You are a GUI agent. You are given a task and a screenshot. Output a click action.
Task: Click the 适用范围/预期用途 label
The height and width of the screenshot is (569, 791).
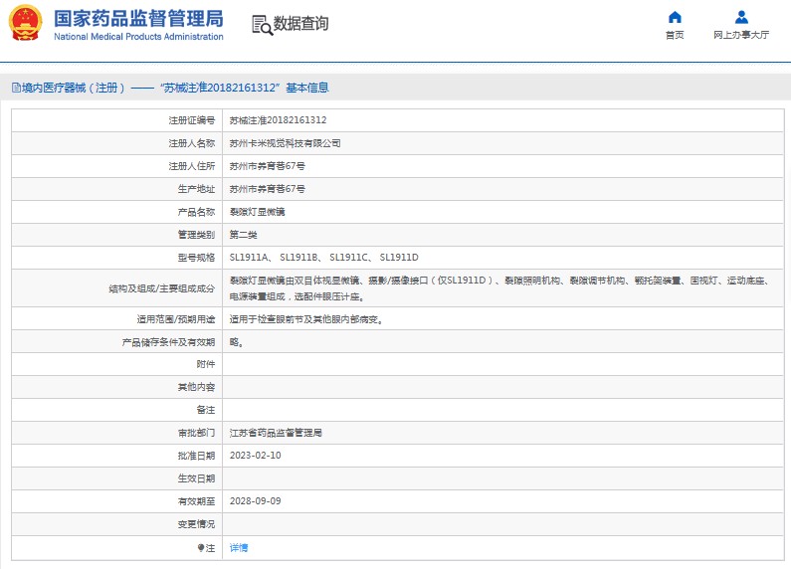(176, 319)
